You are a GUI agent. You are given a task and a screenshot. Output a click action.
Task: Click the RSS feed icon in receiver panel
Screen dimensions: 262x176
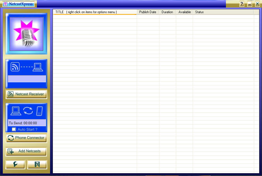click(15, 67)
